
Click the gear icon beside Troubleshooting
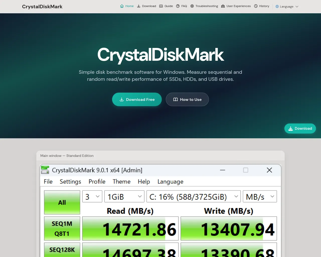coord(192,6)
